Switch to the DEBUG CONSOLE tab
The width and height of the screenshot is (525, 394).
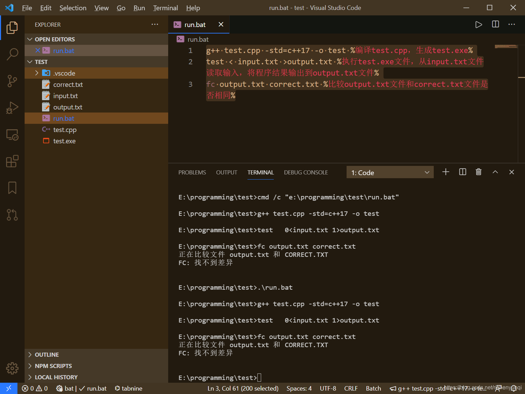pos(306,172)
